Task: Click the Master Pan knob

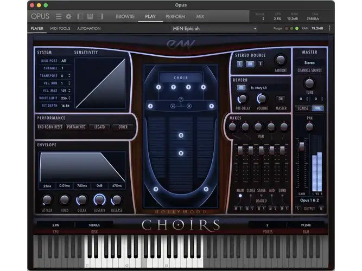Action: [309, 126]
